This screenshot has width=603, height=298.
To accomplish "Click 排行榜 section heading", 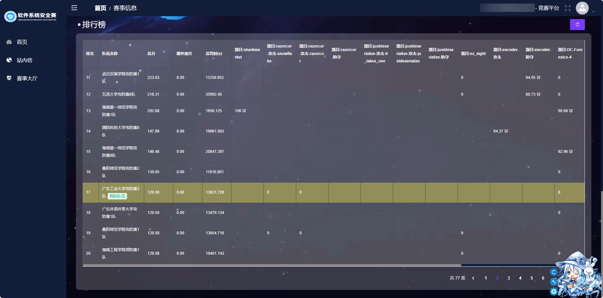I will (94, 25).
